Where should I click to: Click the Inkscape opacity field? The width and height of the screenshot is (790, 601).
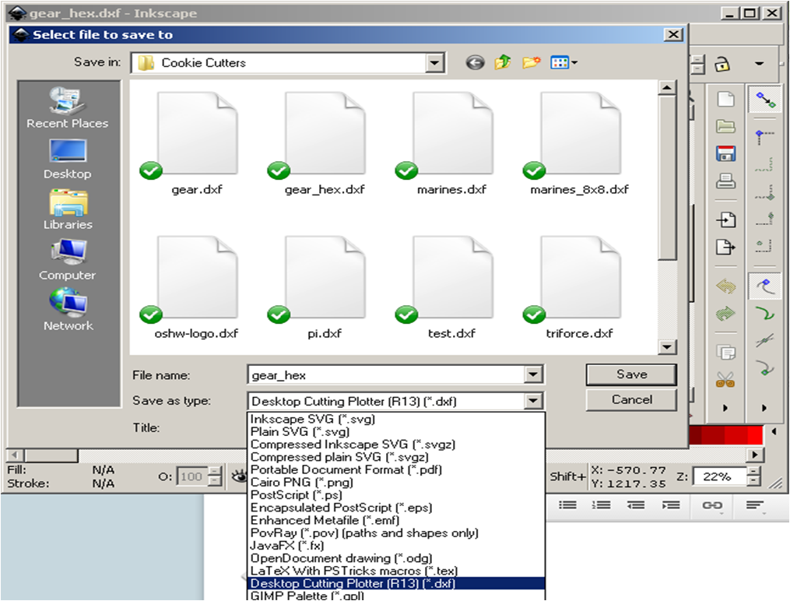click(x=191, y=476)
